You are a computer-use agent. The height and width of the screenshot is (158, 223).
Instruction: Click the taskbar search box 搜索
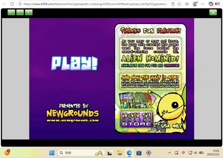point(81,153)
